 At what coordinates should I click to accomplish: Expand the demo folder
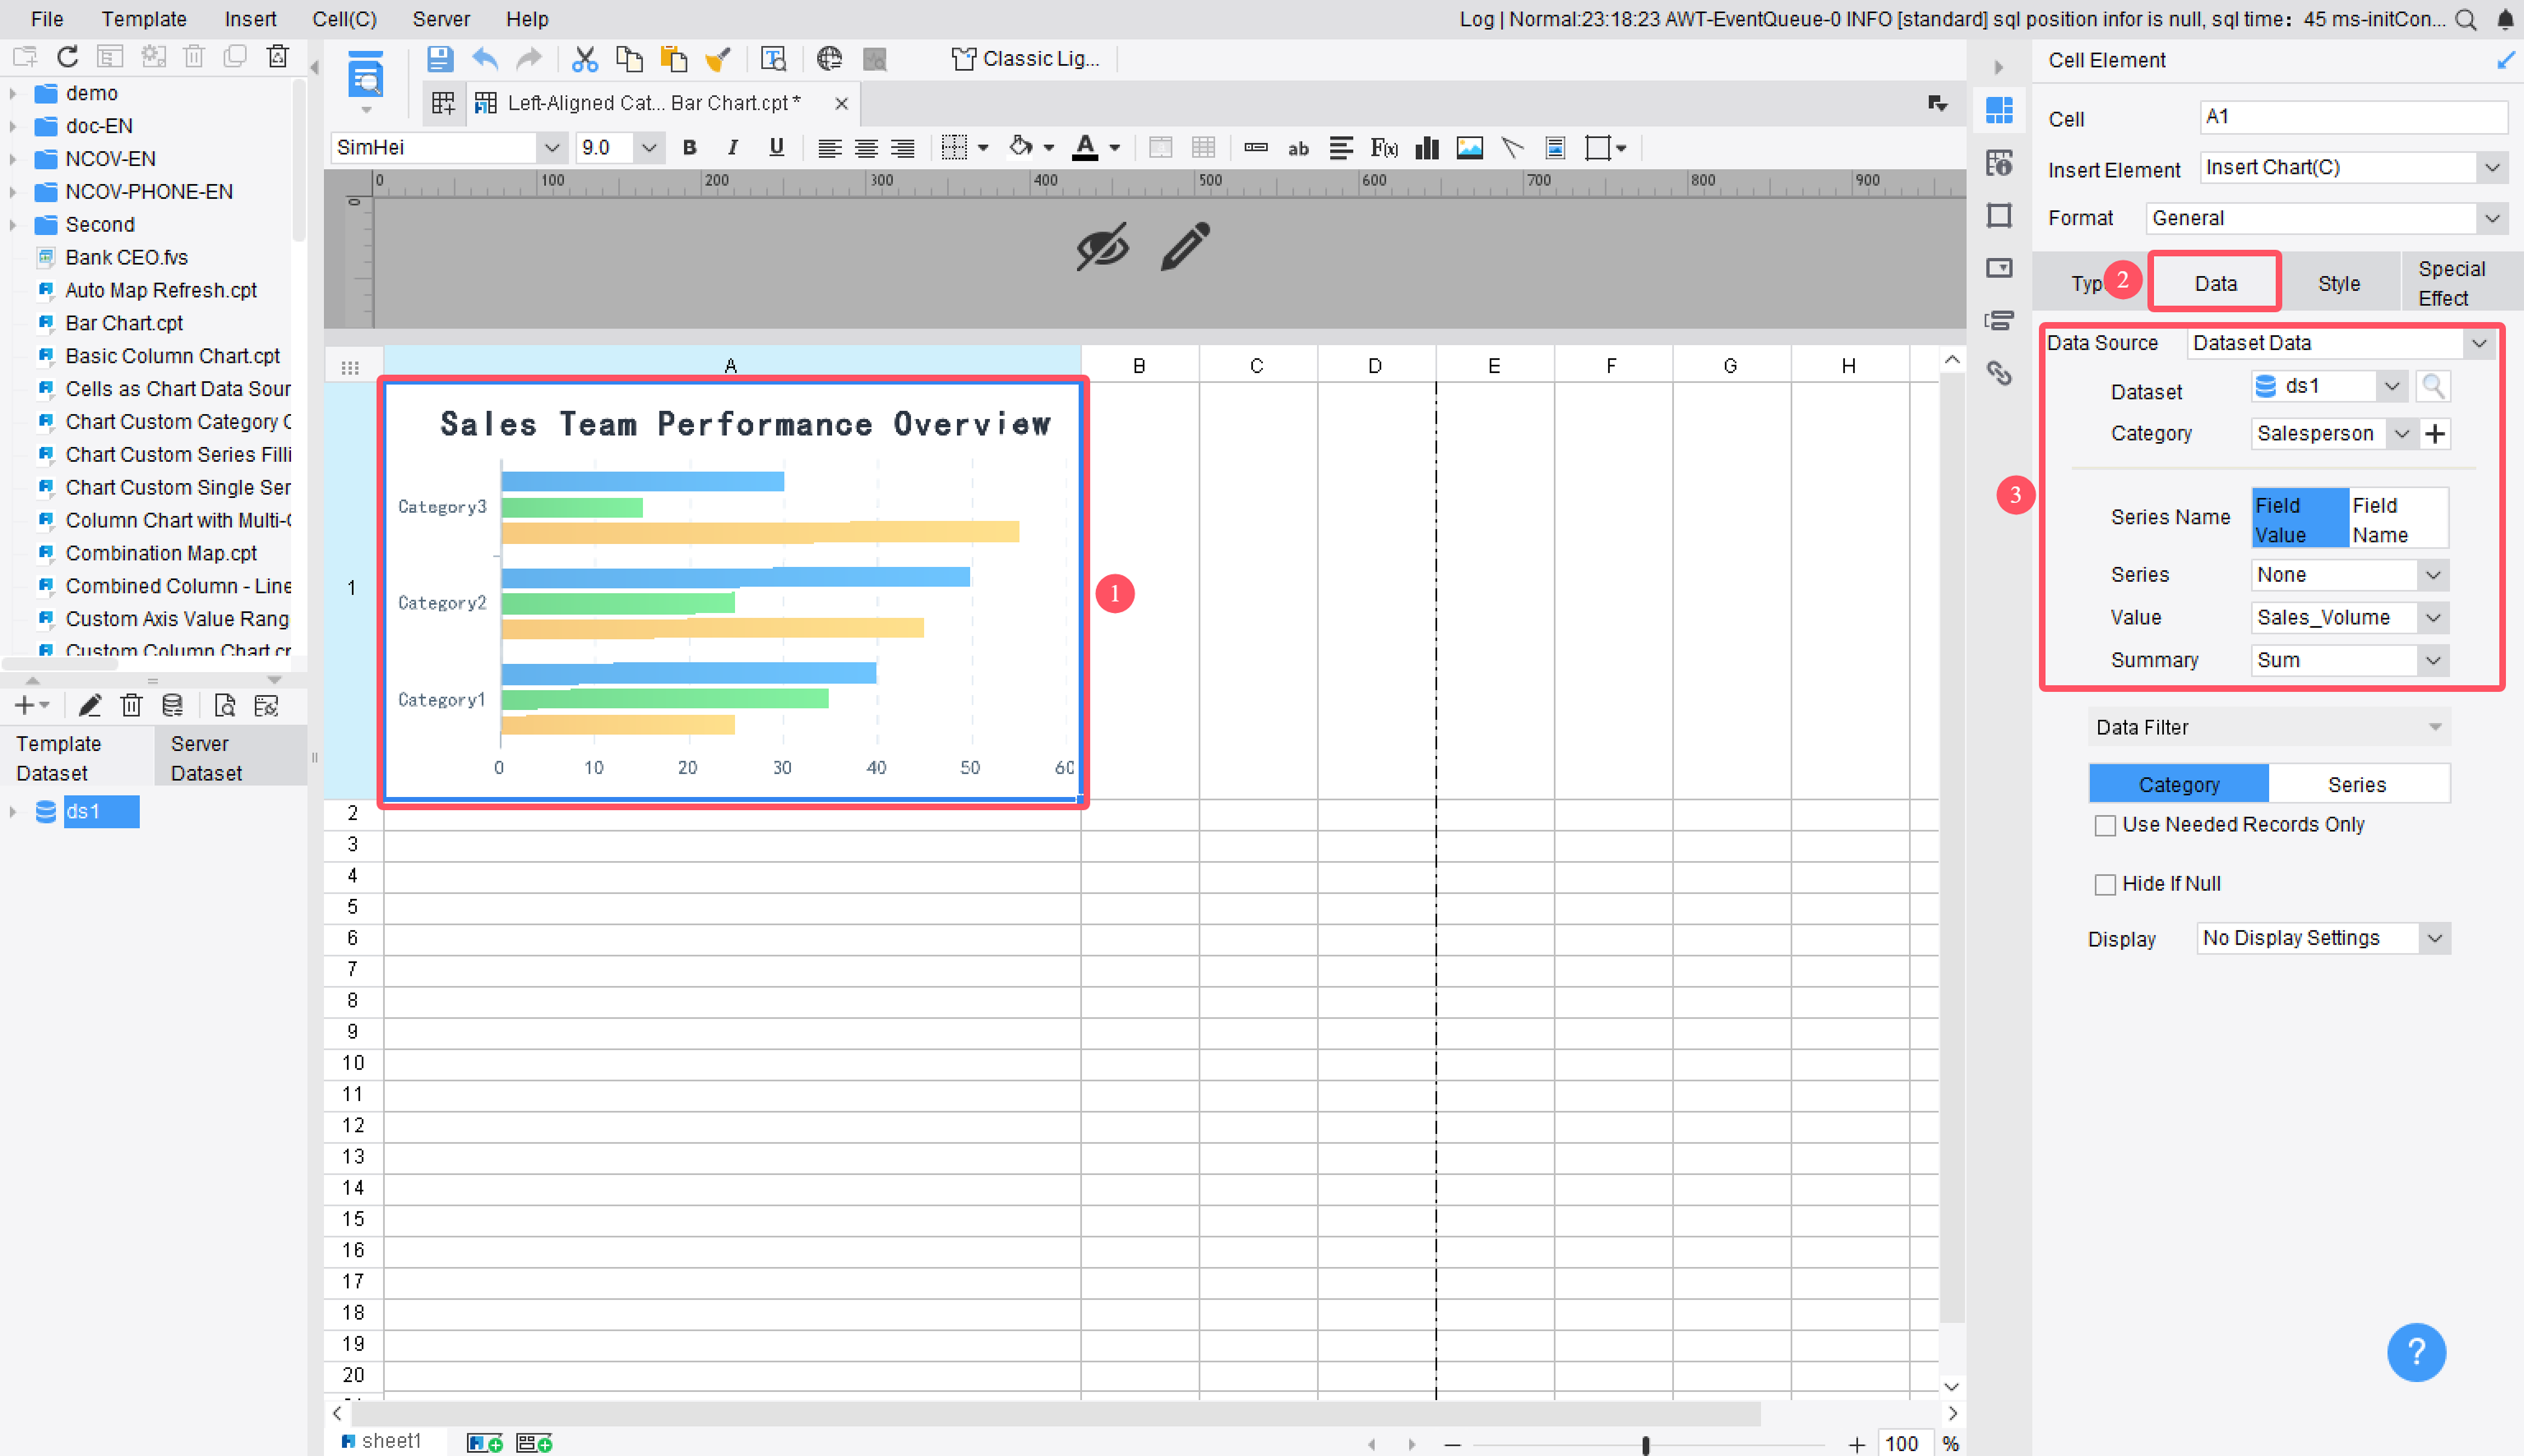point(13,93)
